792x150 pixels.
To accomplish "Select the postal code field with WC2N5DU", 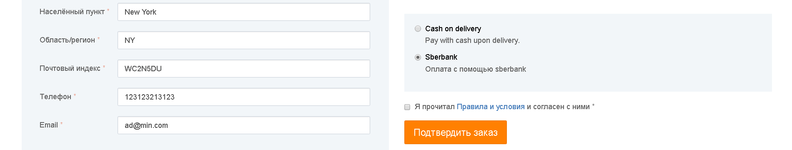I will pyautogui.click(x=244, y=69).
